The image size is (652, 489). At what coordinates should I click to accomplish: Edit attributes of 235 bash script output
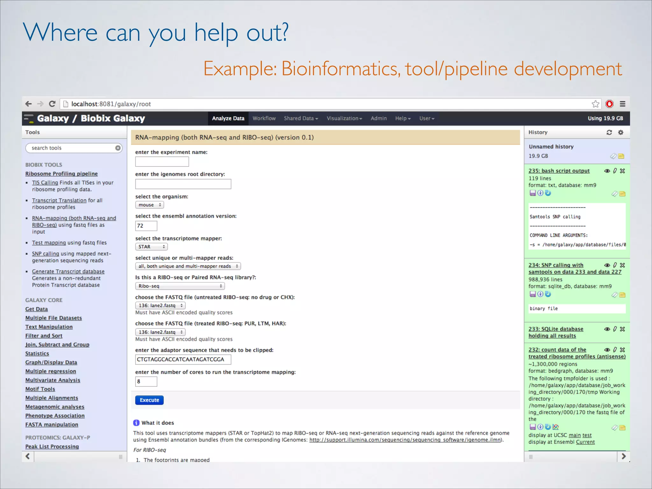tap(615, 171)
